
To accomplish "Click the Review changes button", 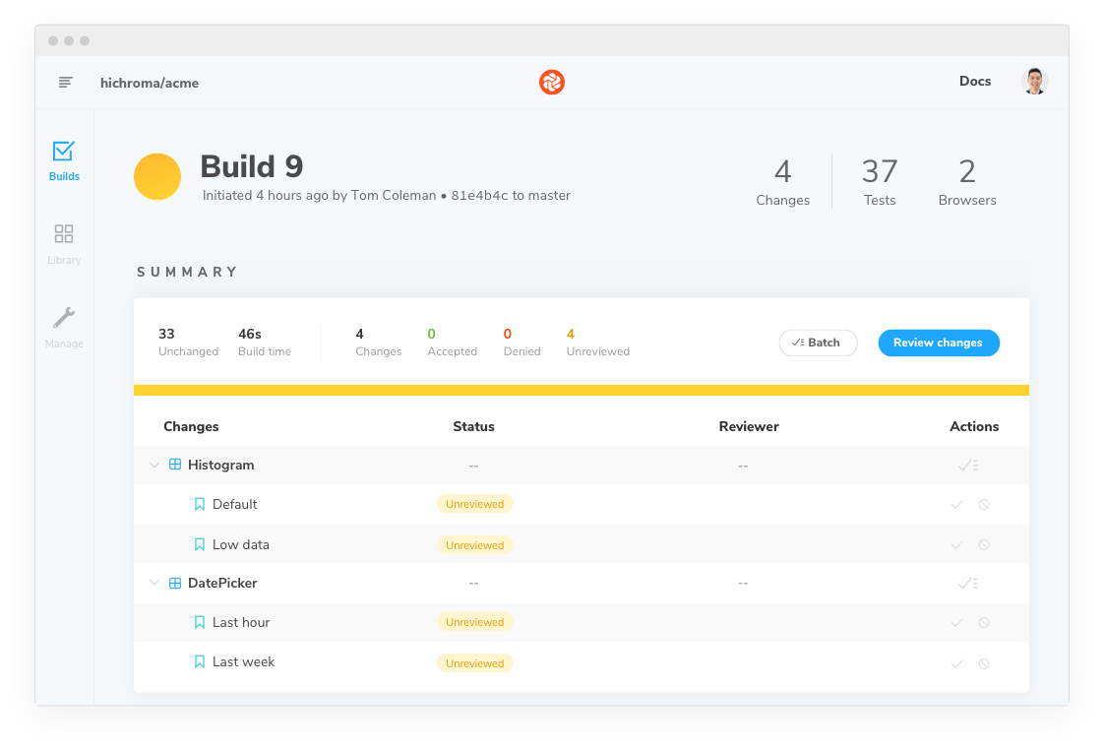I will tap(939, 343).
